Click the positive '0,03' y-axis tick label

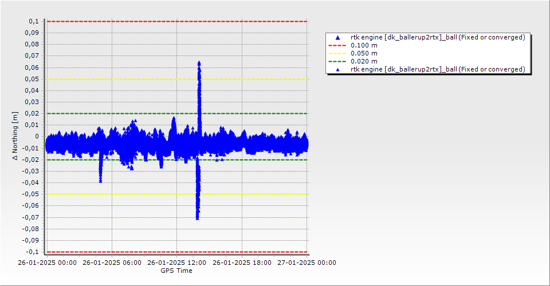(x=32, y=102)
